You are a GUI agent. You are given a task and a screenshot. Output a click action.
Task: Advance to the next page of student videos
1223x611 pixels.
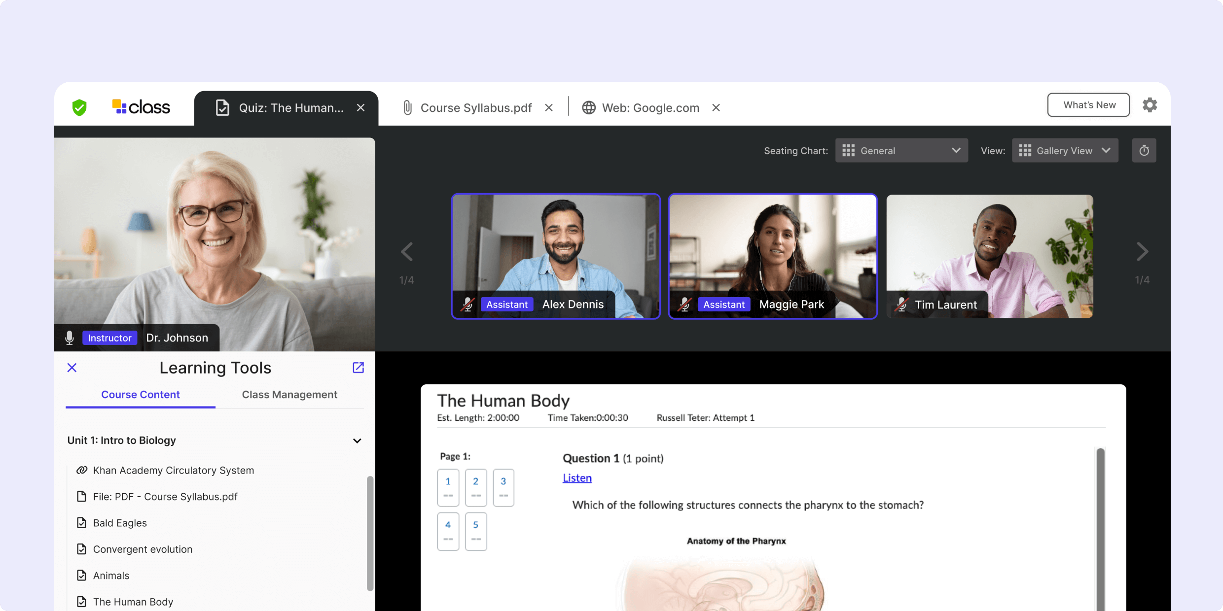click(1143, 252)
